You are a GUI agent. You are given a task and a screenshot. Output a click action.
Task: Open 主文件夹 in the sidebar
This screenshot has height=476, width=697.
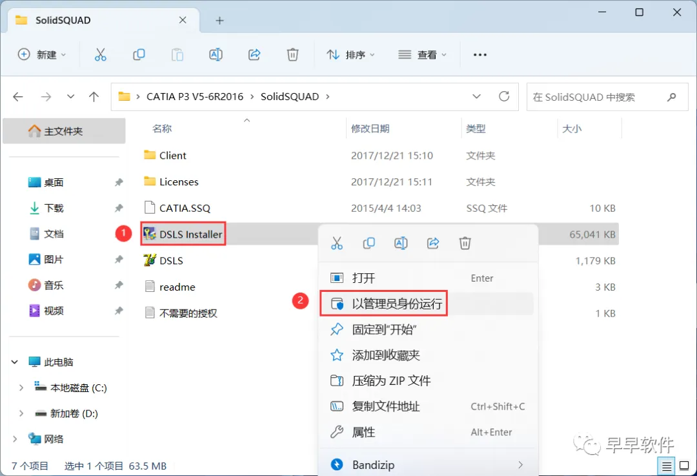coord(64,131)
